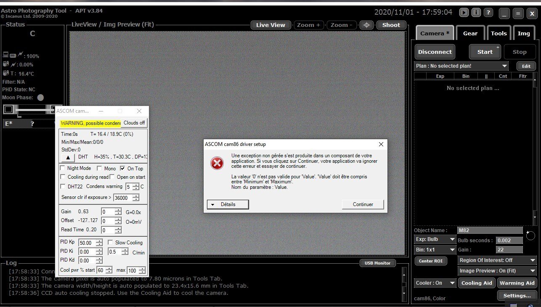Click the Gain 0..63 spinner arrows

[118, 212]
